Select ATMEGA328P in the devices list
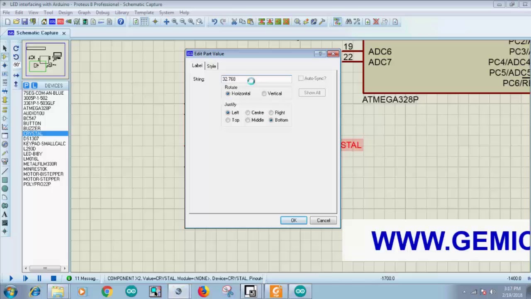 pos(37,108)
